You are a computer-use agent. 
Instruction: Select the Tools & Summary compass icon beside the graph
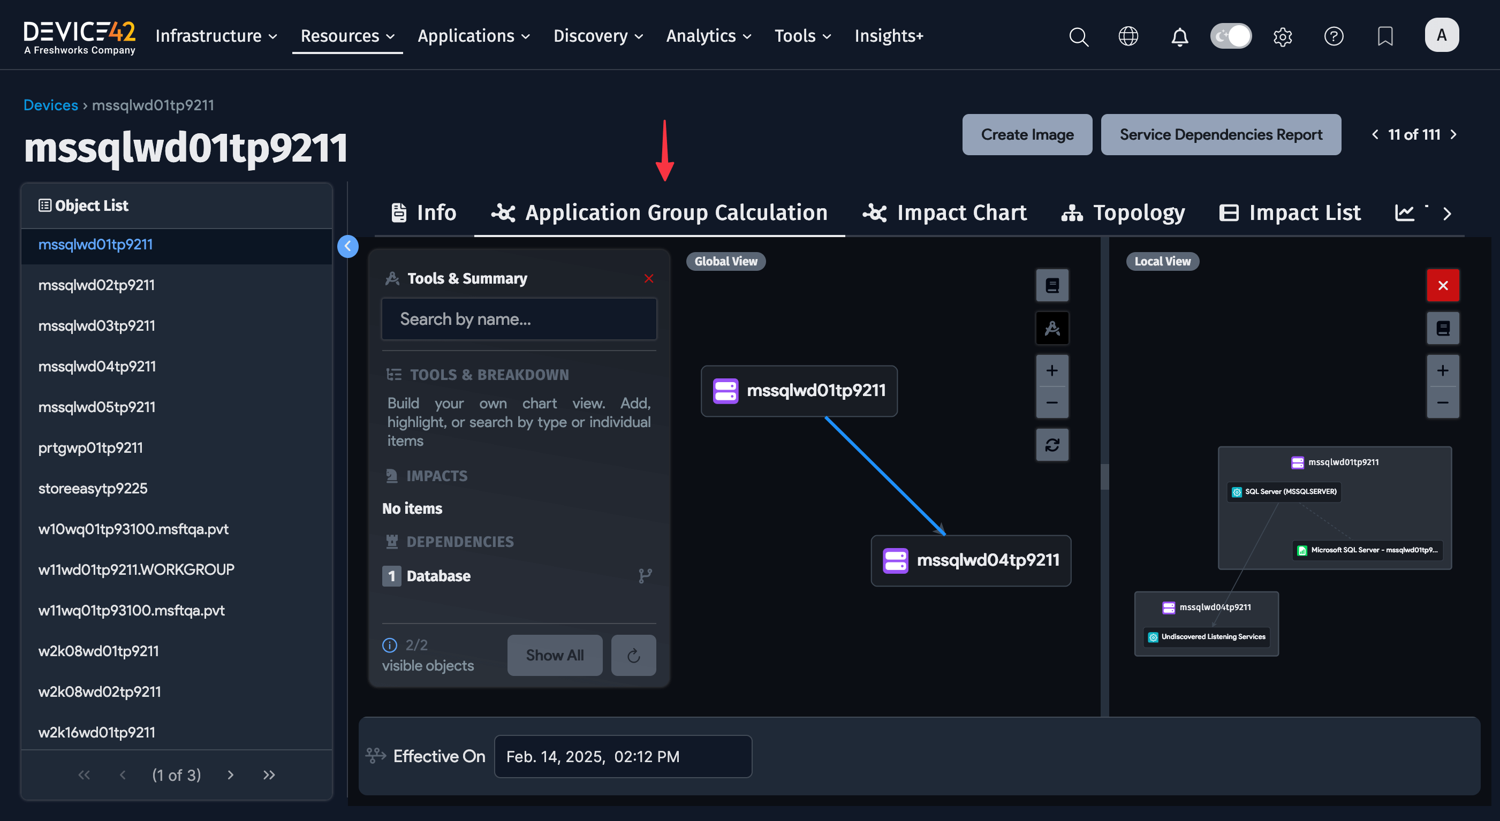(x=1052, y=328)
